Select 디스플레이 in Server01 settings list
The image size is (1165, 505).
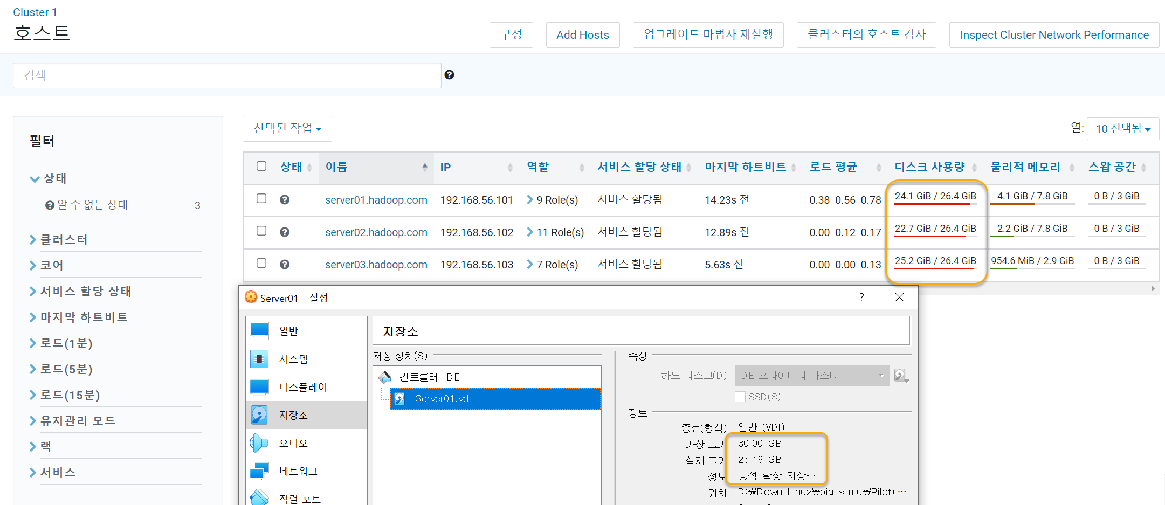306,387
